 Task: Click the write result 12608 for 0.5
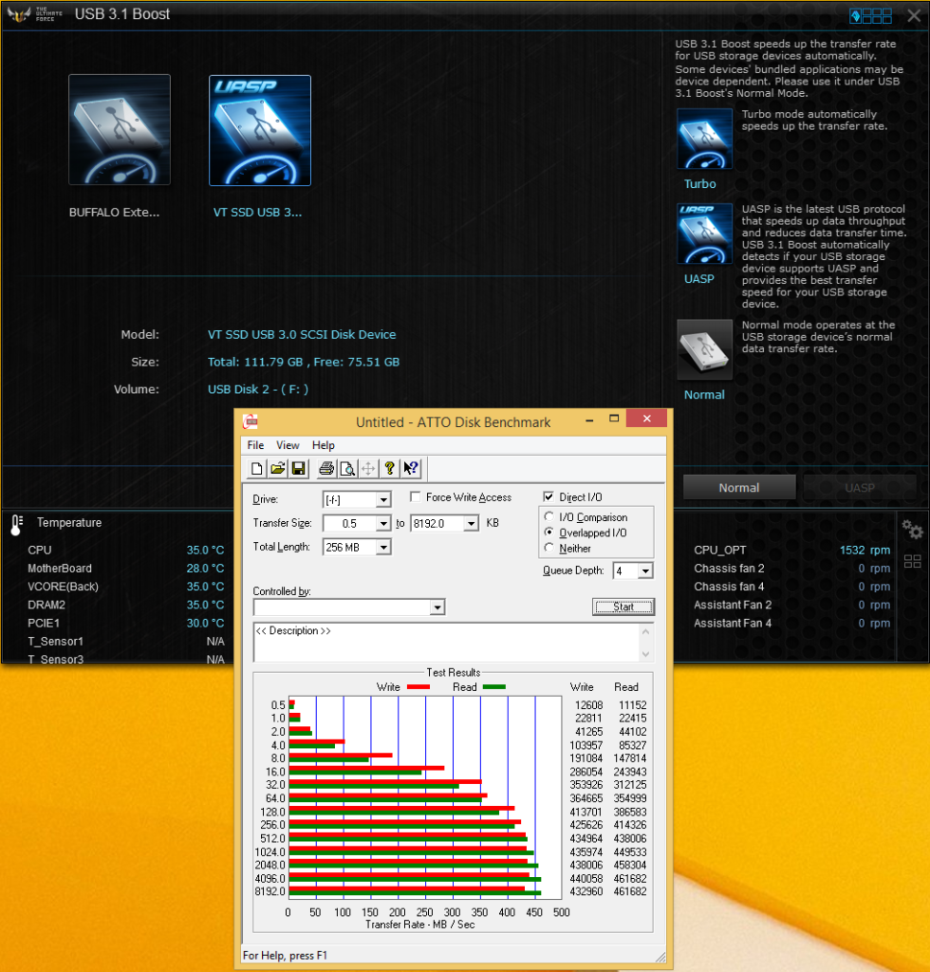(588, 705)
